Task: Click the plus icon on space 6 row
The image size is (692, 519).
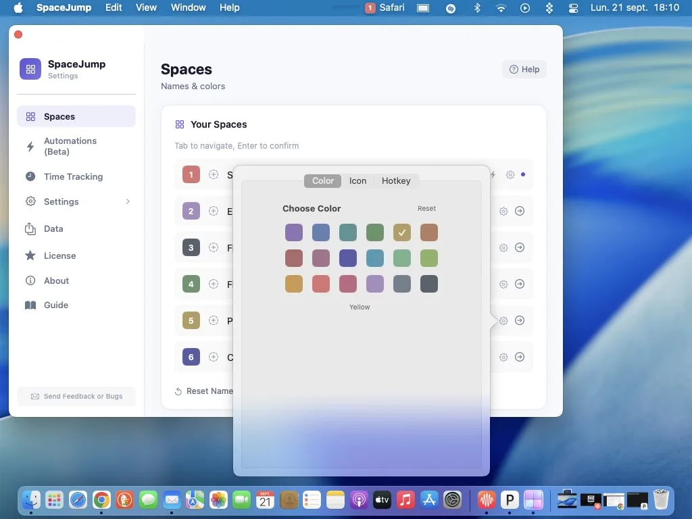Action: (x=214, y=357)
